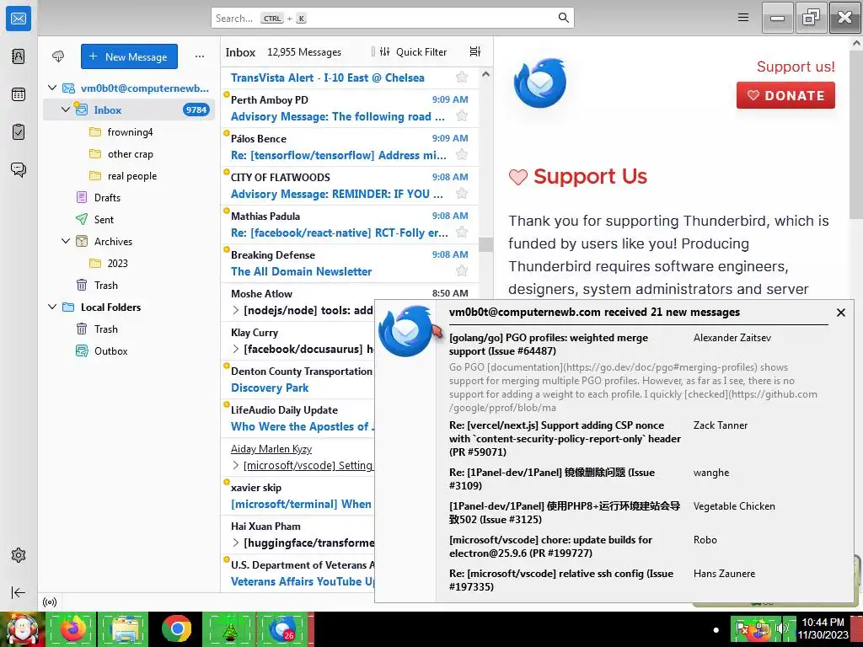Open the Address Book icon
863x647 pixels.
(19, 56)
